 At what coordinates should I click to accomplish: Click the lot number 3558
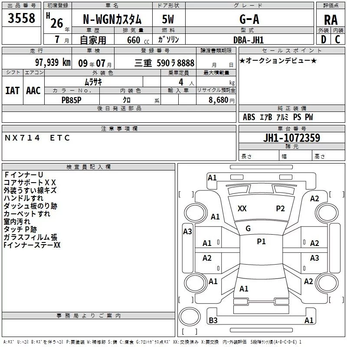pos(21,18)
